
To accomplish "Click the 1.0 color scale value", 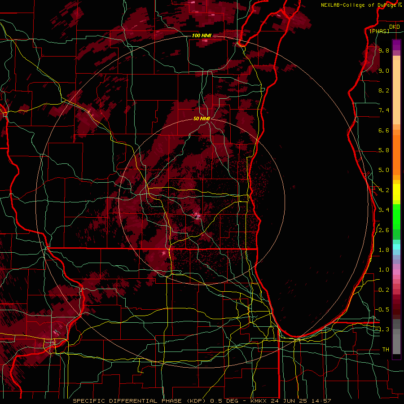I will (x=384, y=270).
